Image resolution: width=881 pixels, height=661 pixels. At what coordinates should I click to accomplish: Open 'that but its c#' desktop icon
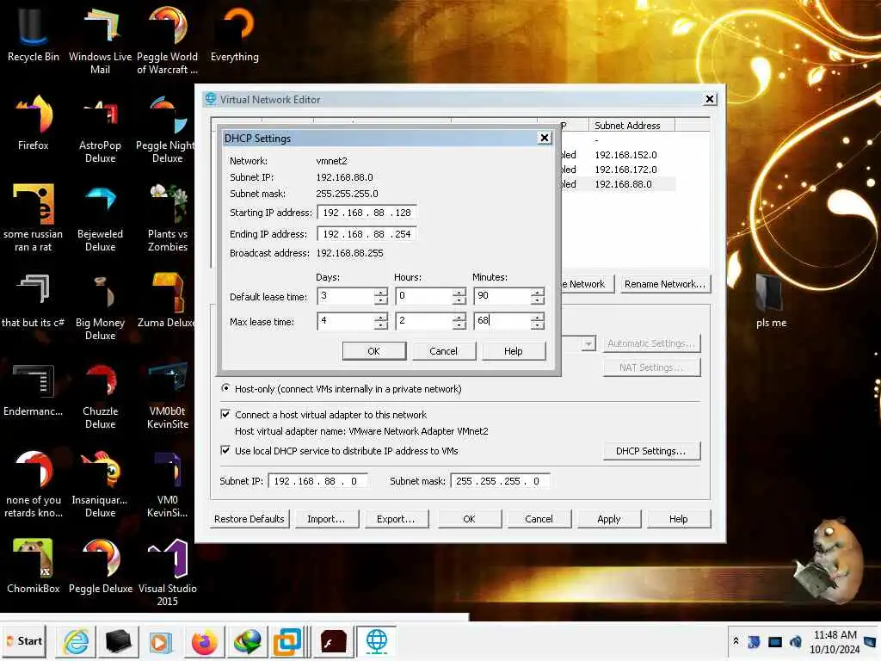click(34, 300)
